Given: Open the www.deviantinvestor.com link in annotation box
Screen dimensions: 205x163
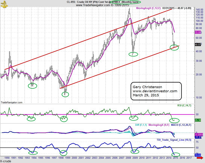Looking at the screenshot, I should pos(155,91).
